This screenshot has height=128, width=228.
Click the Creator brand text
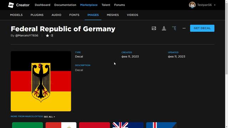pos(23,5)
